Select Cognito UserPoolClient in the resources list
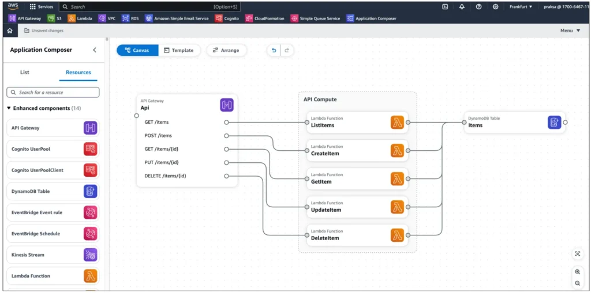 [53, 170]
